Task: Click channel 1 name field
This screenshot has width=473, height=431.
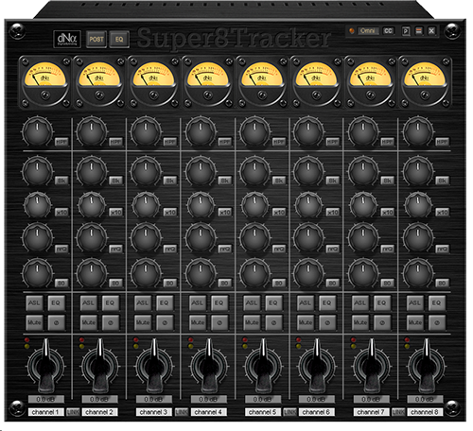Action: [x=46, y=412]
